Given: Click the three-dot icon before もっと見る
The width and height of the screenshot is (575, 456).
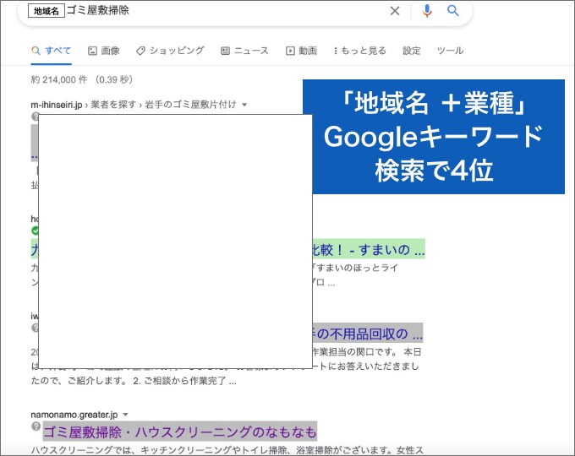Looking at the screenshot, I should pyautogui.click(x=336, y=51).
